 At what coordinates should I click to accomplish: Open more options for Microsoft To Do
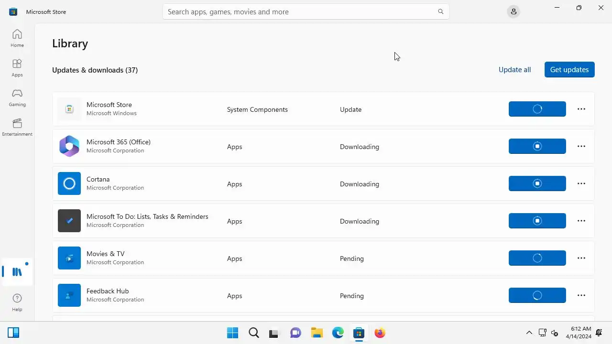(581, 221)
